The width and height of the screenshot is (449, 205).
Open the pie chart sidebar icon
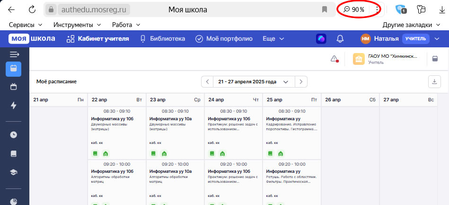point(13,201)
